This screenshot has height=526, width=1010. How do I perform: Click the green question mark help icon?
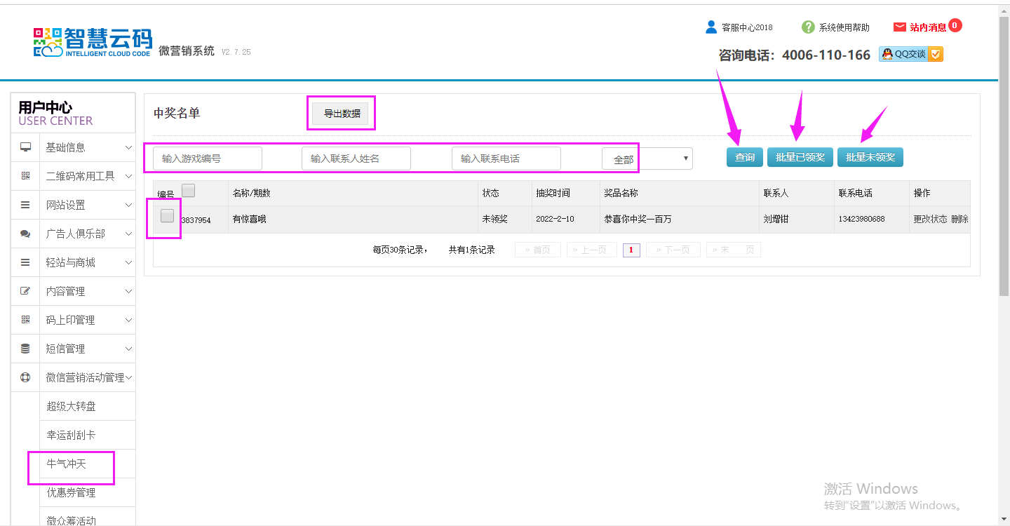coord(808,27)
